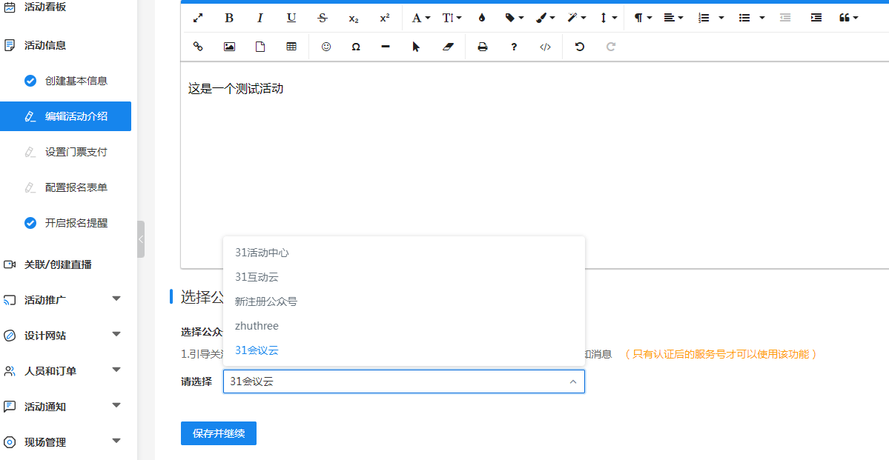889x460 pixels.
Task: Toggle underline formatting
Action: tap(291, 18)
